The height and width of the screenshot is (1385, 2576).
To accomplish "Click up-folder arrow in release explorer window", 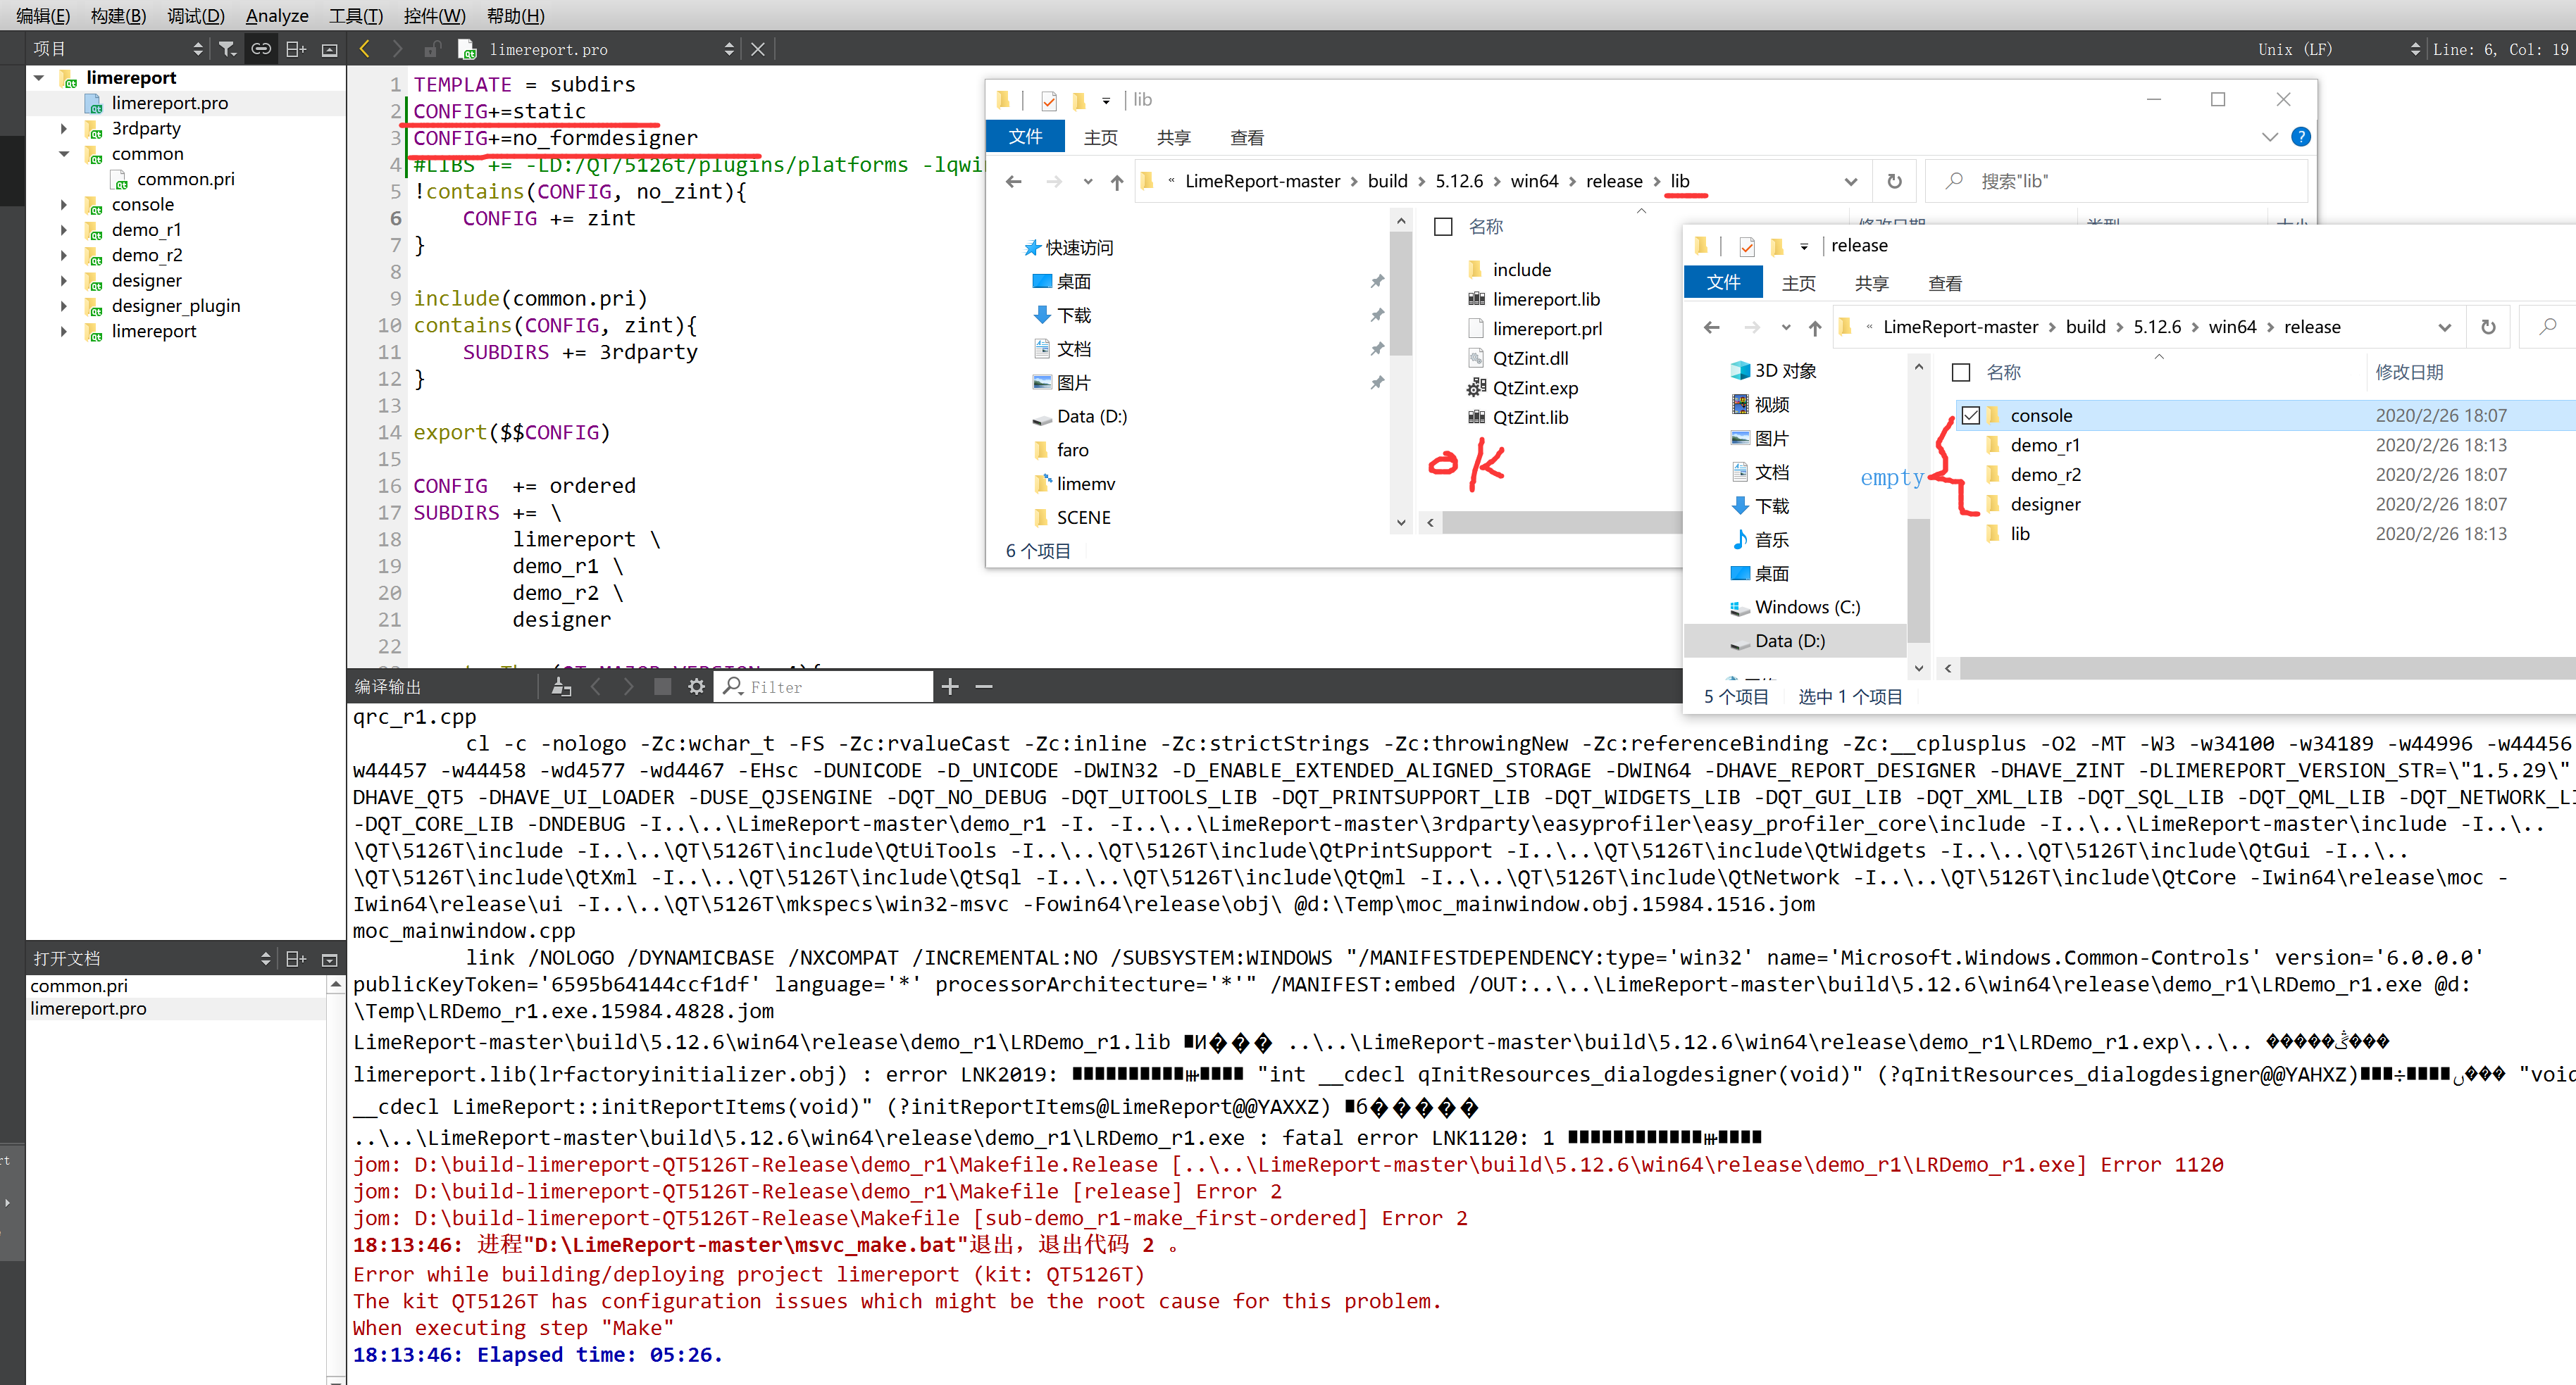I will 1815,327.
